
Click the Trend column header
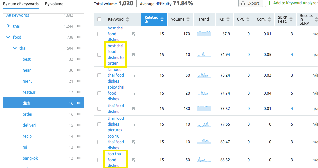coord(204,19)
